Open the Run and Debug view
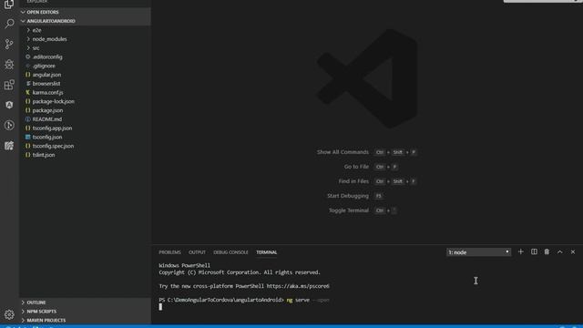Viewport: 583px width, 328px height. click(x=9, y=65)
